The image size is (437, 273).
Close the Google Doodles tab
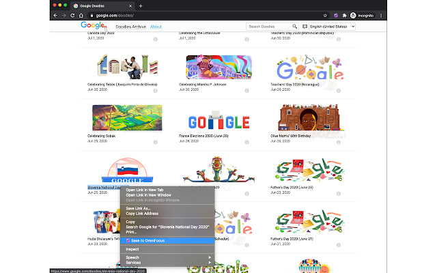(x=130, y=6)
